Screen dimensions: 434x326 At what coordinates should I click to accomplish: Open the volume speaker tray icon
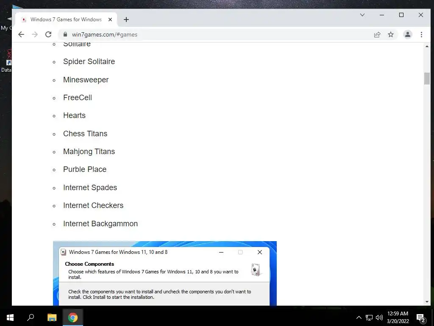[379, 318]
